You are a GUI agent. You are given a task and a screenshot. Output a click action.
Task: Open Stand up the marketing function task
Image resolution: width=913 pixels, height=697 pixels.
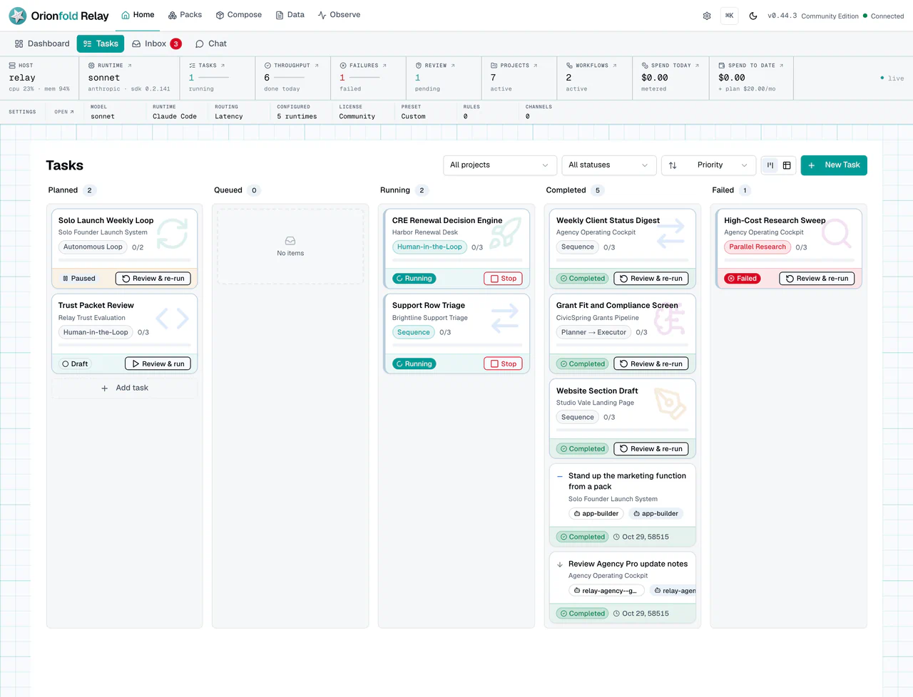(627, 481)
